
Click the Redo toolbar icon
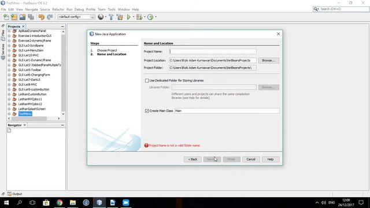pyautogui.click(x=50, y=17)
